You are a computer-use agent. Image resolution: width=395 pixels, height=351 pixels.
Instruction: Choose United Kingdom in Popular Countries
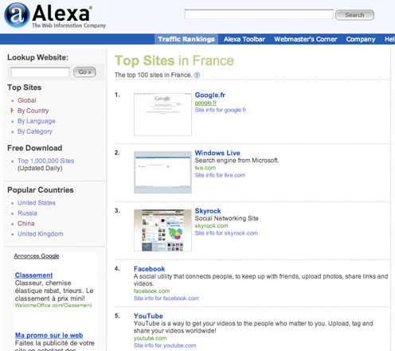click(x=41, y=234)
